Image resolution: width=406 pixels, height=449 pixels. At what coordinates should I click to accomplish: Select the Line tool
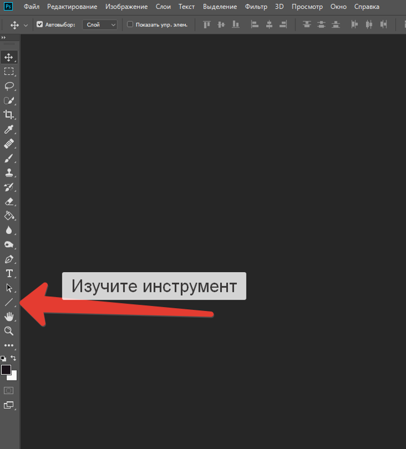click(9, 302)
